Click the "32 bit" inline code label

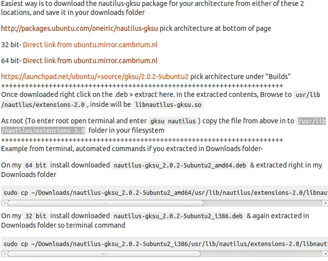35,216
